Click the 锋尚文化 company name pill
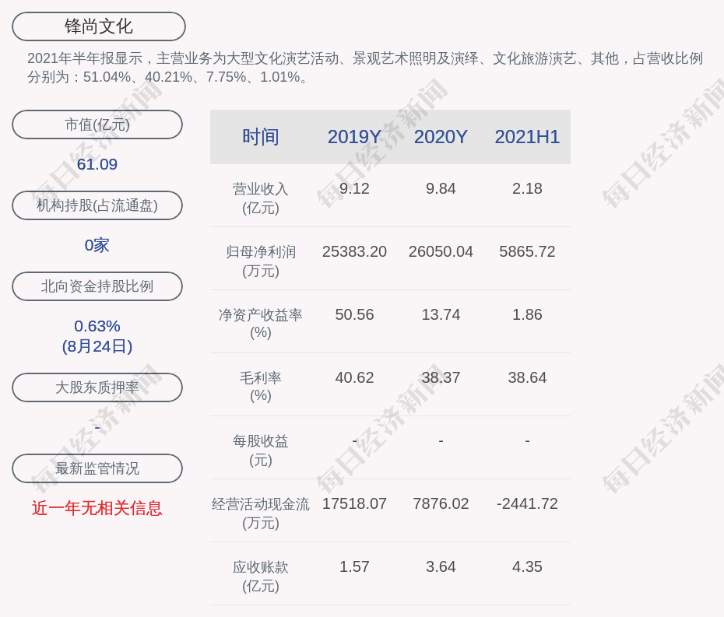Image resolution: width=724 pixels, height=617 pixels. [99, 26]
